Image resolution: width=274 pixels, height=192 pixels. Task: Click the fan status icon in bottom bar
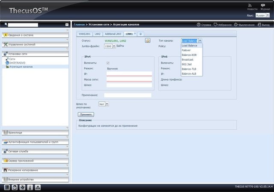22,187
